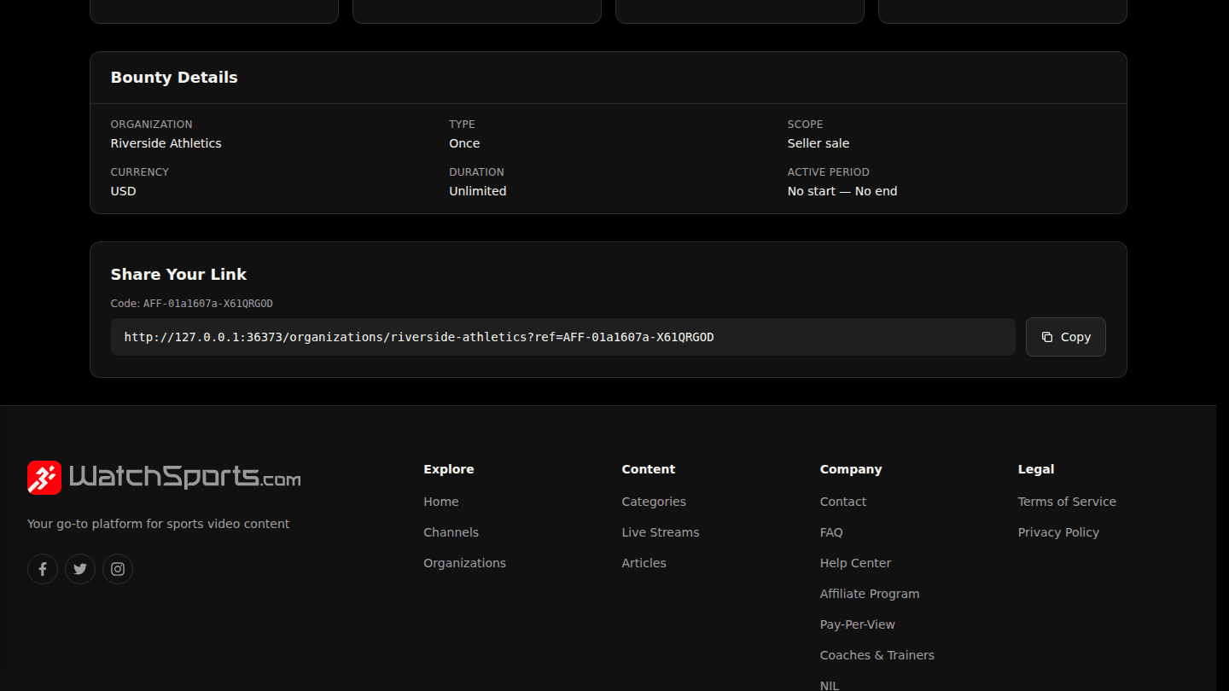The image size is (1229, 691).
Task: Click the Bounty Details heading
Action: [174, 78]
